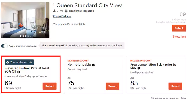This screenshot has width=187, height=100.
Task: Toggle the Apply member discount switch
Action: tap(5, 46)
